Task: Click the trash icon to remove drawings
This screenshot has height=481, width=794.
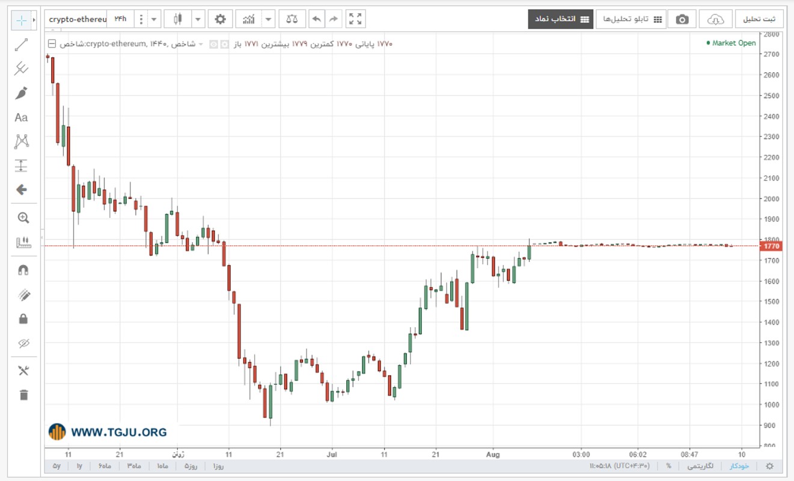Action: 23,395
